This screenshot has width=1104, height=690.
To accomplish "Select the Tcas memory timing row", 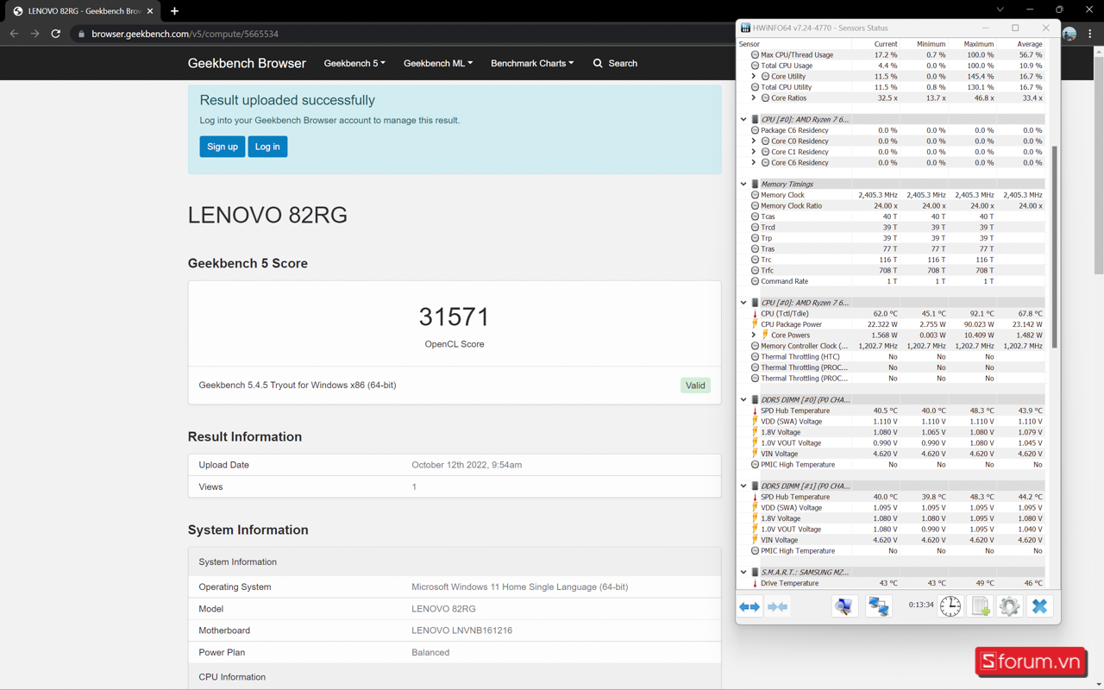I will (x=892, y=216).
